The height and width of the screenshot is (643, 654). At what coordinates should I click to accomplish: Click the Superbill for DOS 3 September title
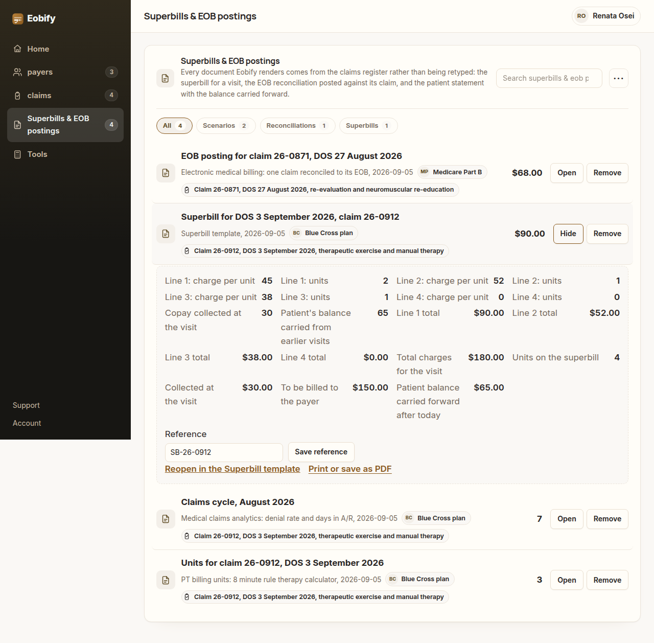coord(290,217)
